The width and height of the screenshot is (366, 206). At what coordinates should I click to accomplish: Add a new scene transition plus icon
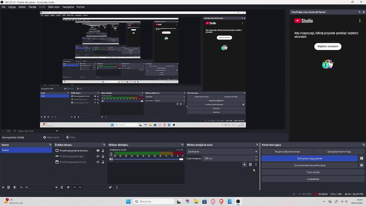tap(244, 165)
